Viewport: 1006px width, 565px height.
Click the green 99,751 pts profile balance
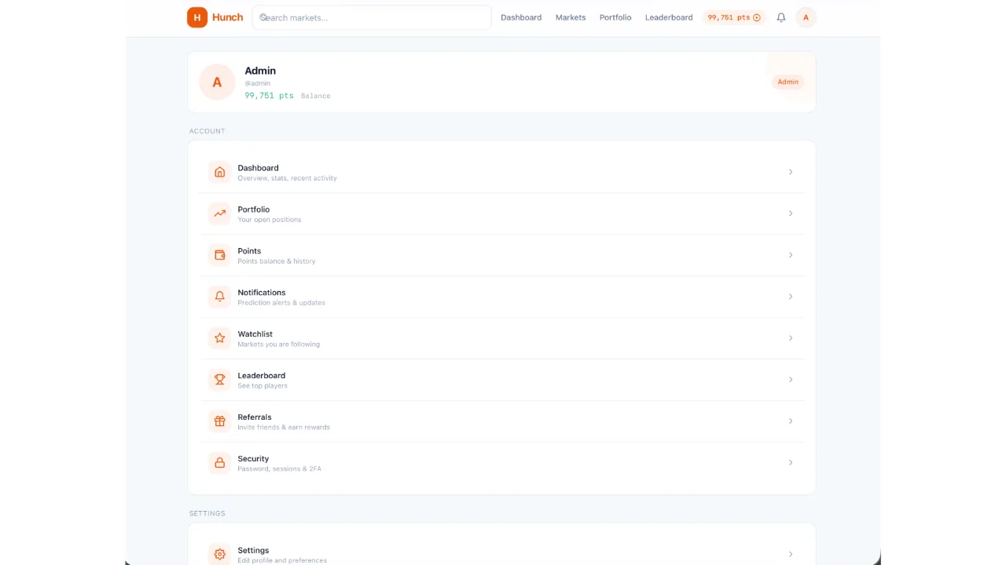pyautogui.click(x=269, y=96)
